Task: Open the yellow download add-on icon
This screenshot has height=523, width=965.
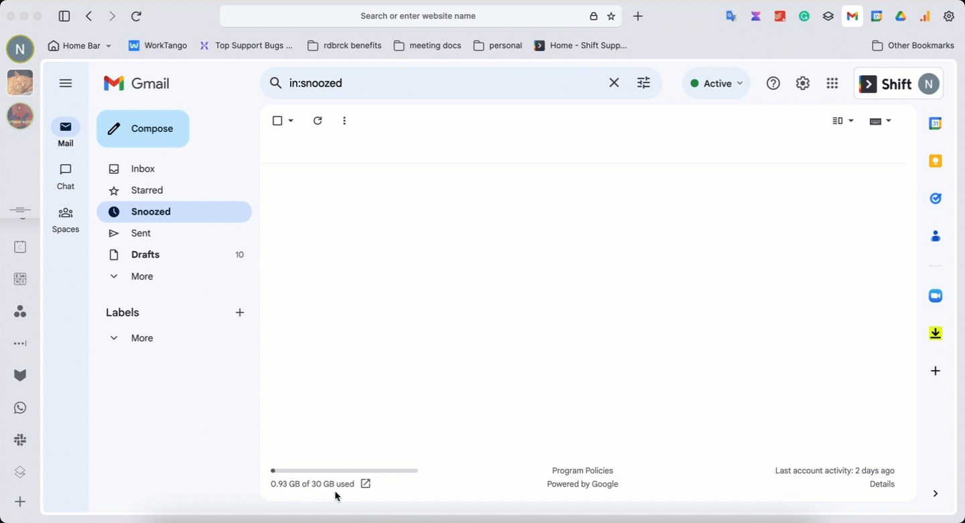Action: 936,333
